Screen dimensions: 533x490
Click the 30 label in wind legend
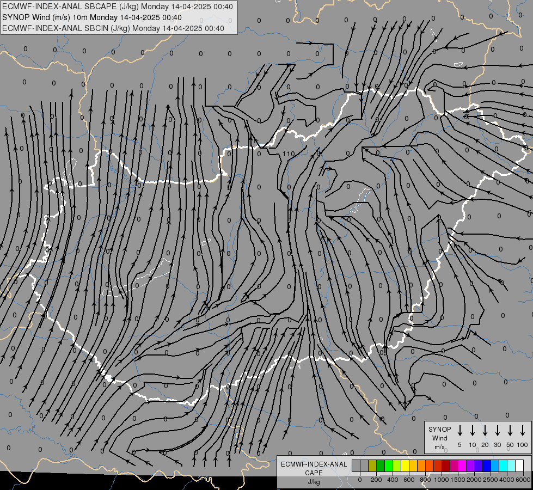coord(497,445)
